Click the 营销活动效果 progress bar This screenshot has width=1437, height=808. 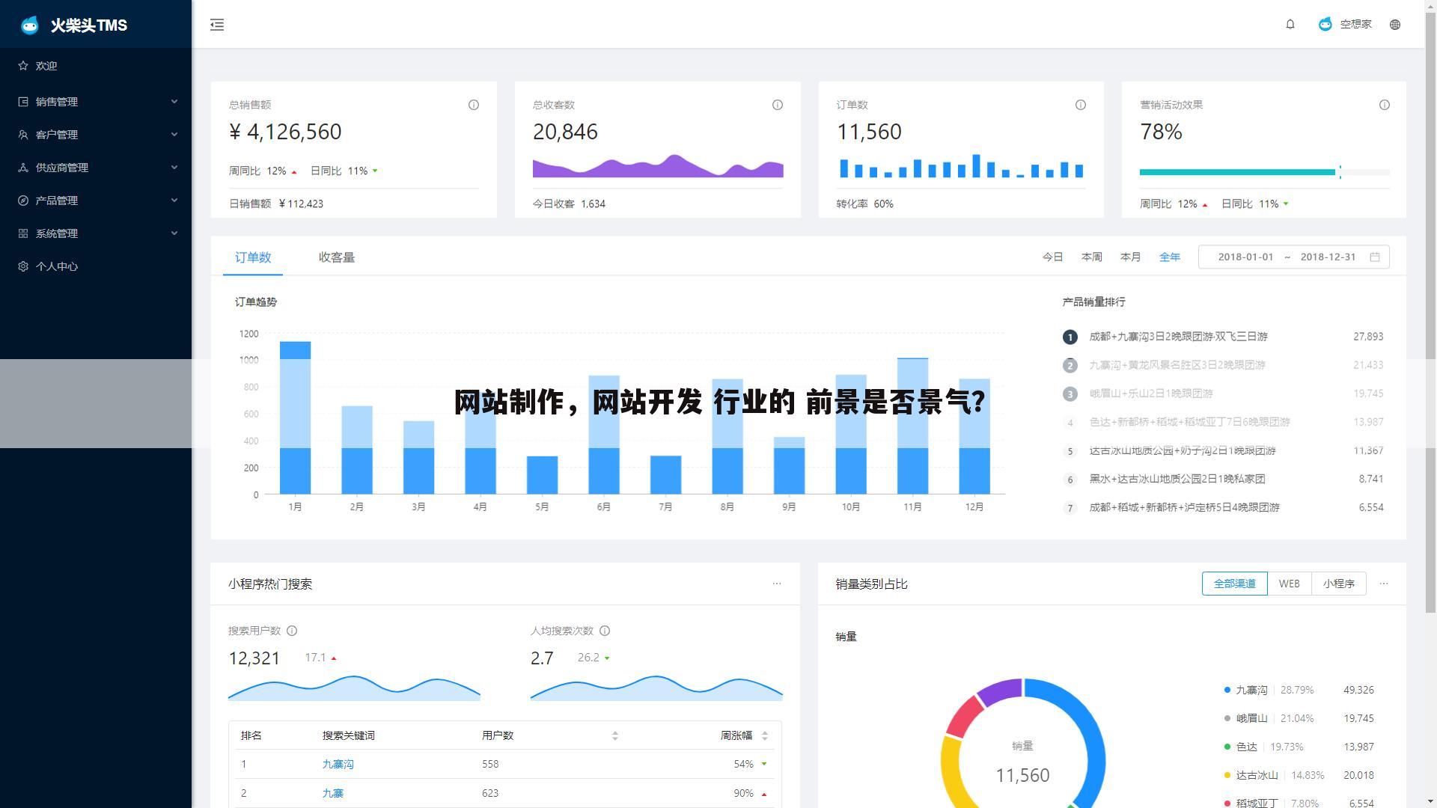click(x=1237, y=172)
